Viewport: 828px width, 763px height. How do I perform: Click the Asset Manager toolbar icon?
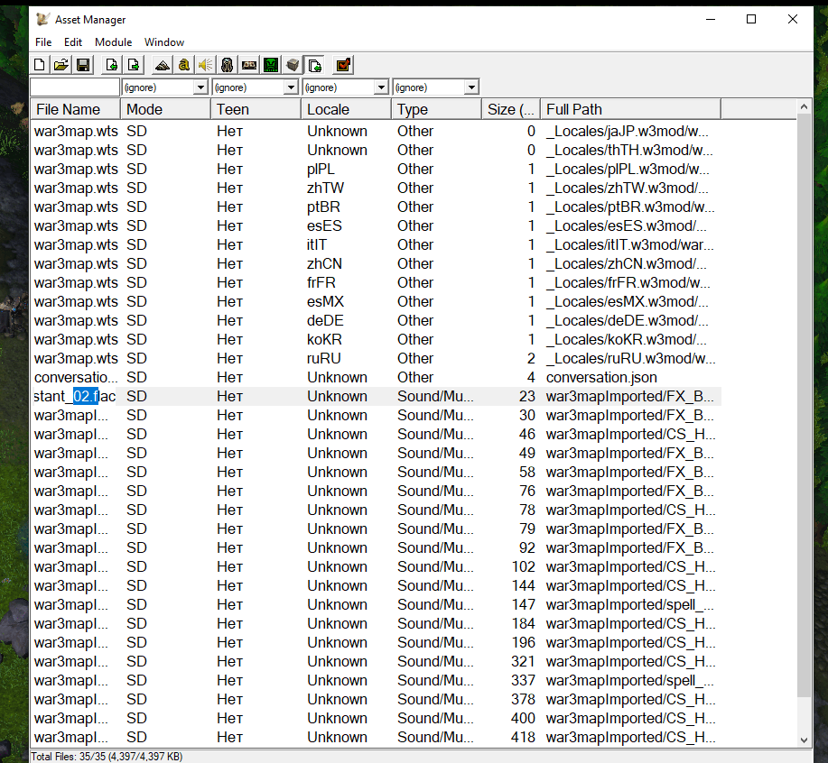[315, 65]
